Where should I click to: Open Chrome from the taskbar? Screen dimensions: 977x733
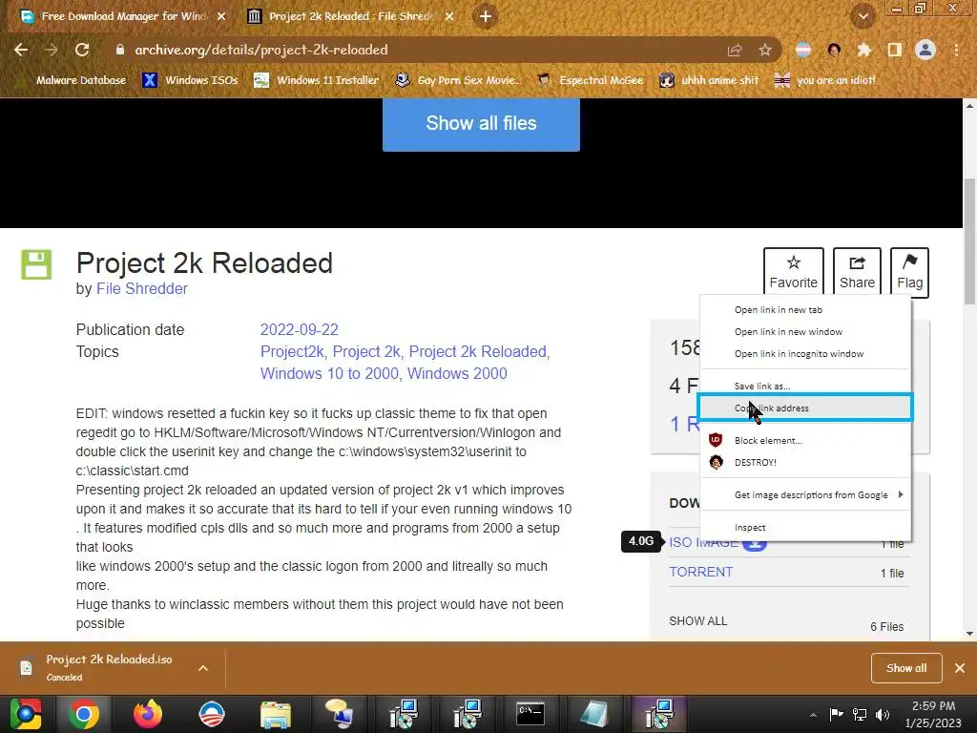click(84, 714)
